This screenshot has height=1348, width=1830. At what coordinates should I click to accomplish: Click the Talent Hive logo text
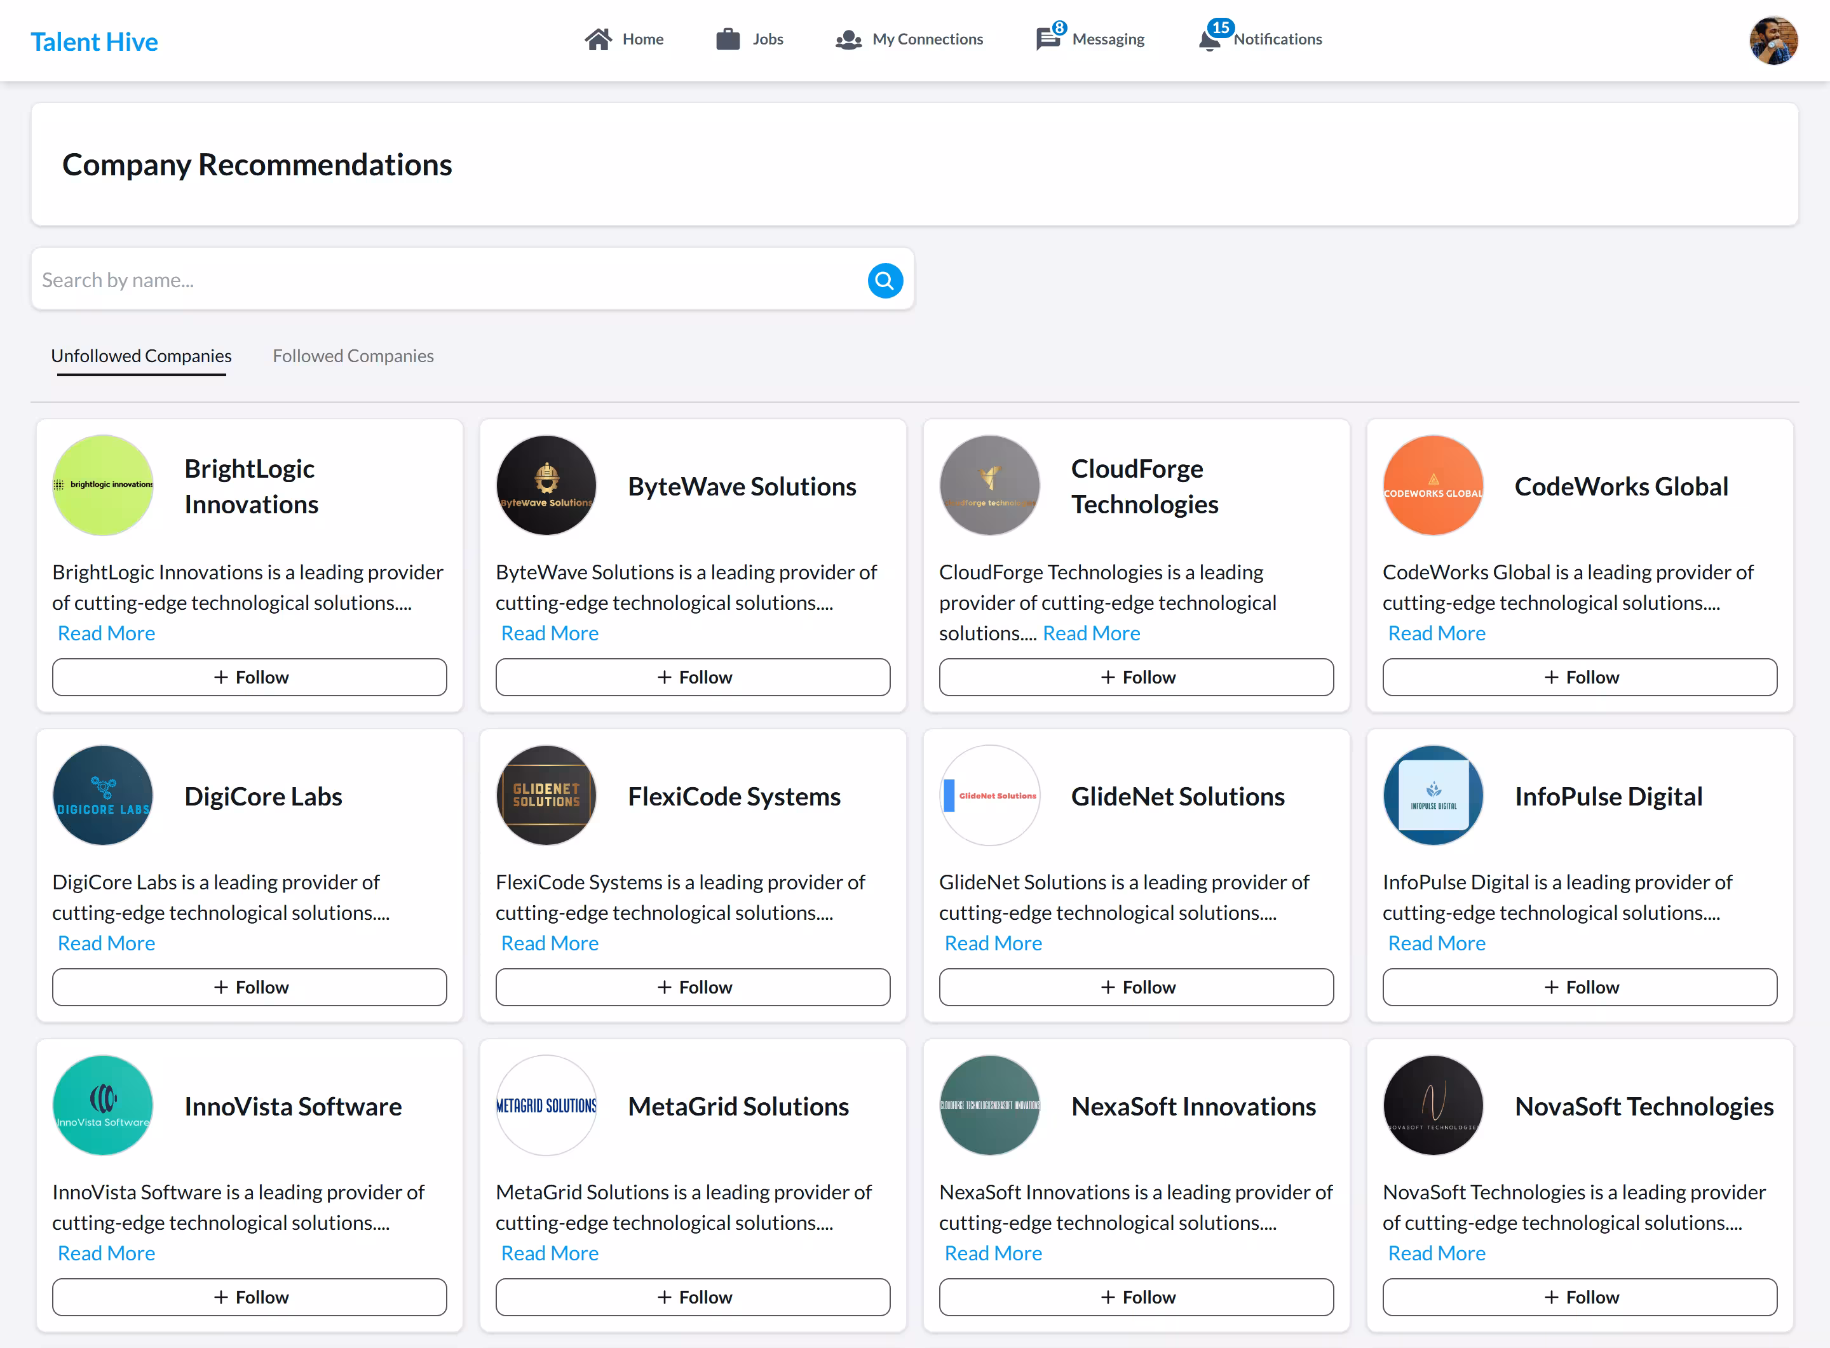coord(94,42)
